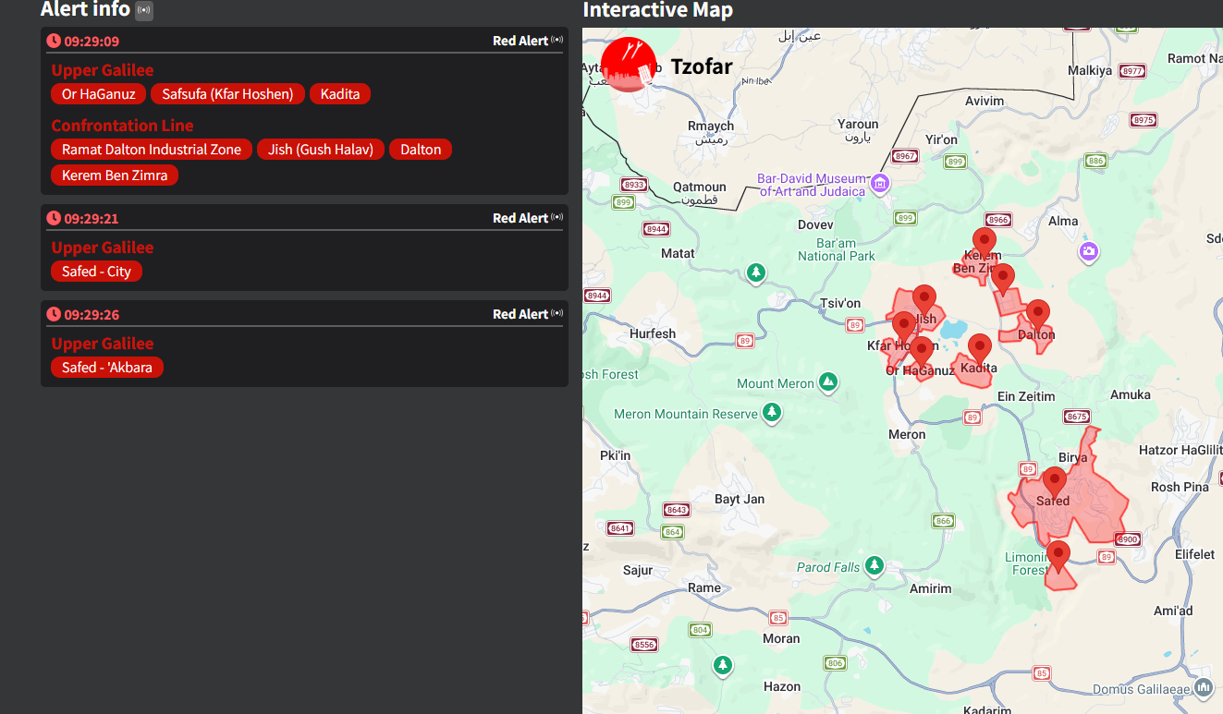Select the red map pin on Or HaGanuz
This screenshot has height=714, width=1223.
[x=921, y=353]
